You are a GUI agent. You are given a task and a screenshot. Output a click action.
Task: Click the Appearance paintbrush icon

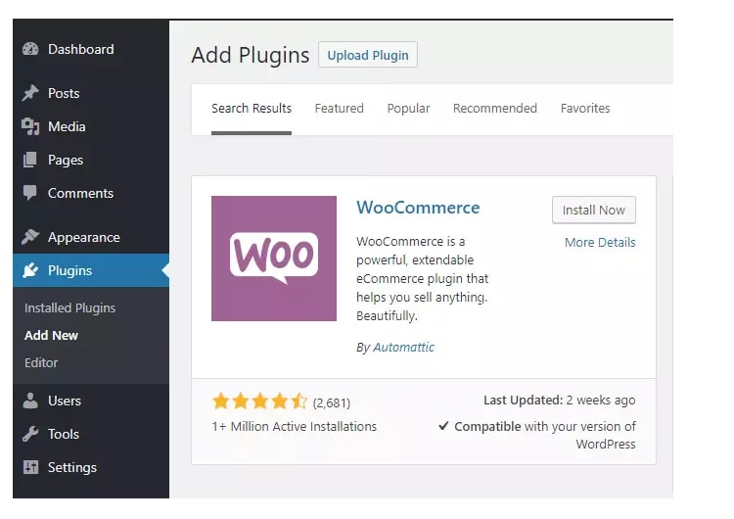coord(30,237)
